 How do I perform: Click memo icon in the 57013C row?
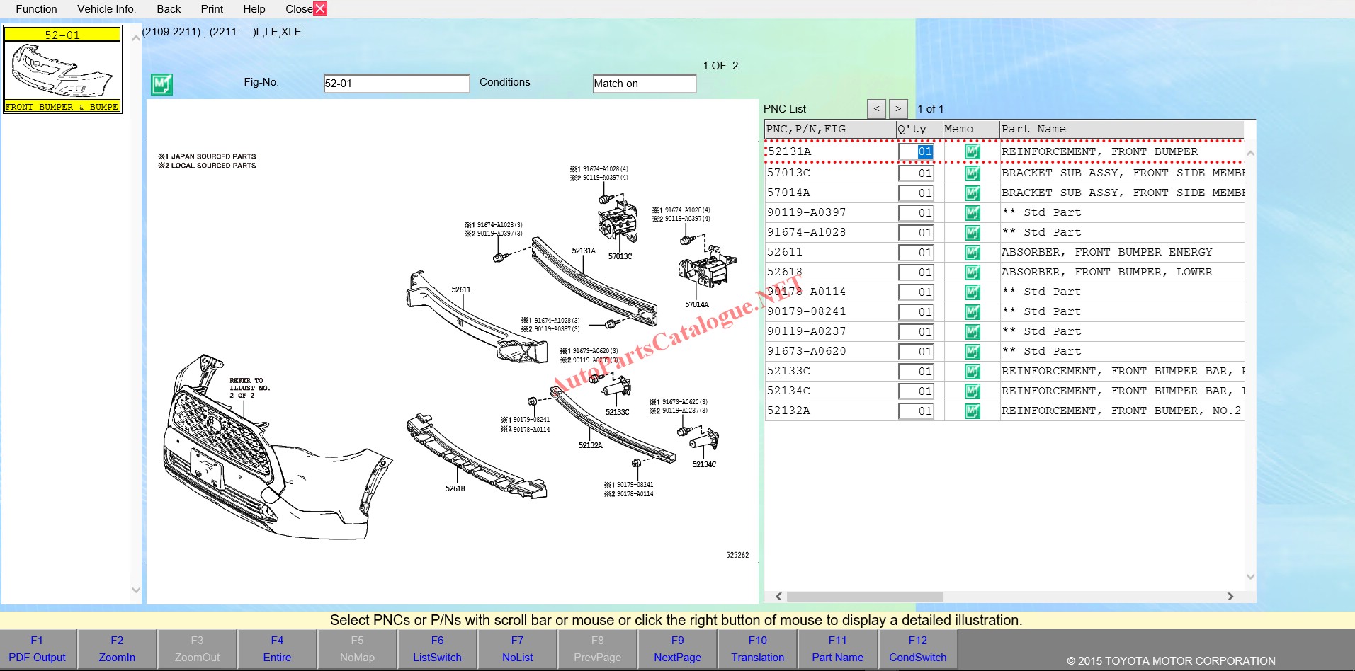(972, 173)
